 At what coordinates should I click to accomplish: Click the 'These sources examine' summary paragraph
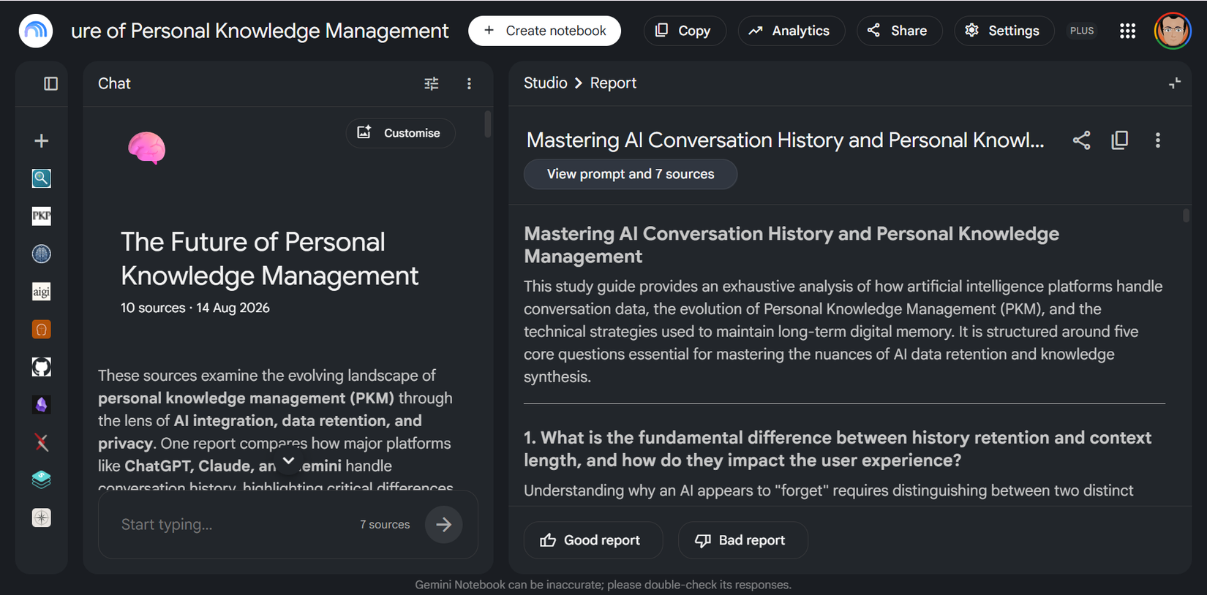pos(277,431)
